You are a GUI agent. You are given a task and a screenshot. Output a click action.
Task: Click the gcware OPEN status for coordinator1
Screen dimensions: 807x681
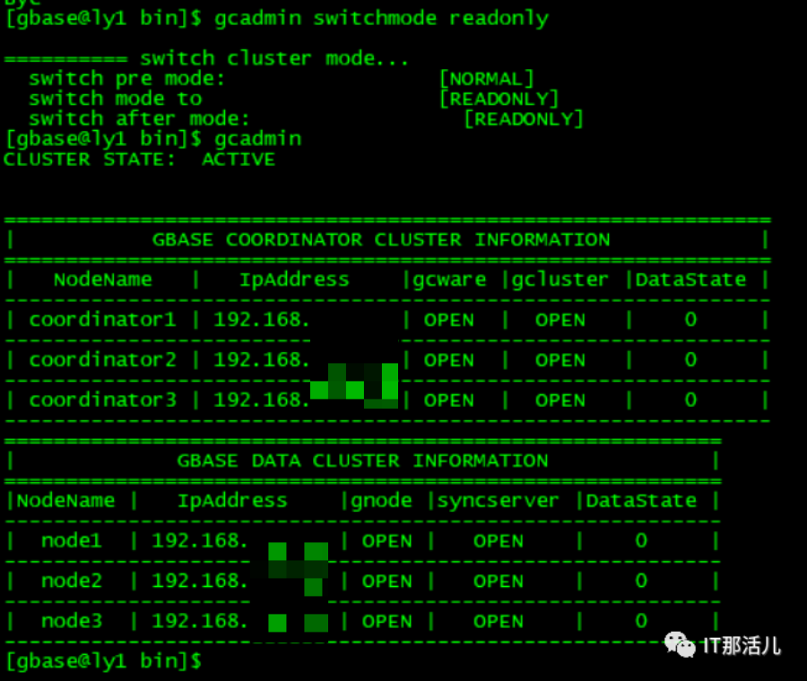coord(449,320)
